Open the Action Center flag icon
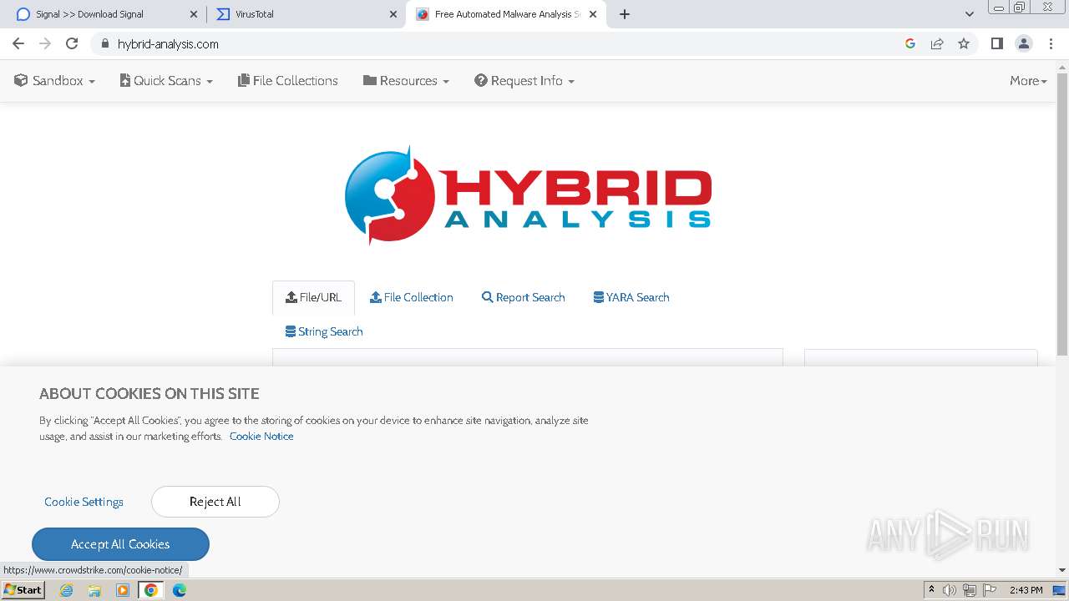This screenshot has height=601, width=1069. [990, 590]
